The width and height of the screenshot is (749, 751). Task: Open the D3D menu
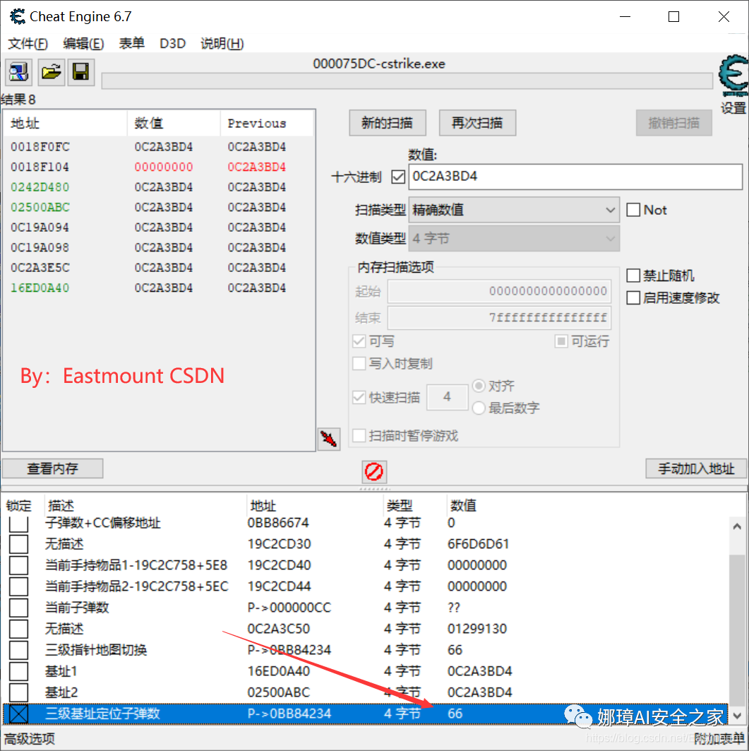tap(172, 44)
